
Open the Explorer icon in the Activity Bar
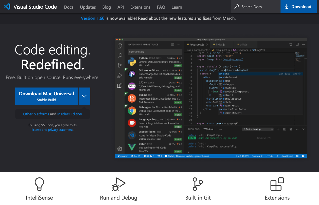pos(120,46)
